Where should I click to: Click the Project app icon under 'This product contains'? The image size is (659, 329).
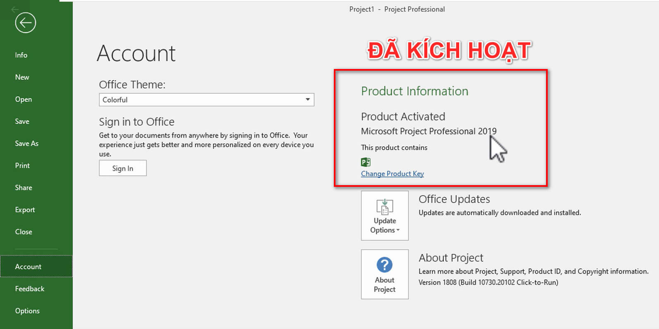click(x=366, y=162)
